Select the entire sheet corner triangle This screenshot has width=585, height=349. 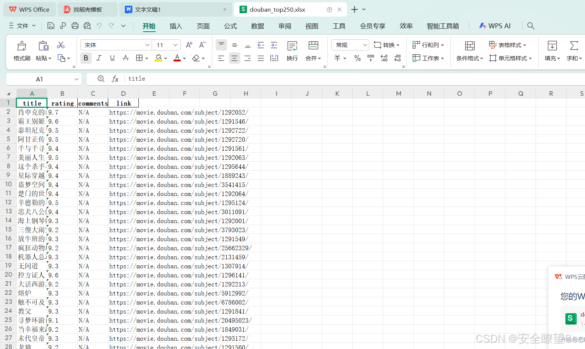pyautogui.click(x=8, y=93)
